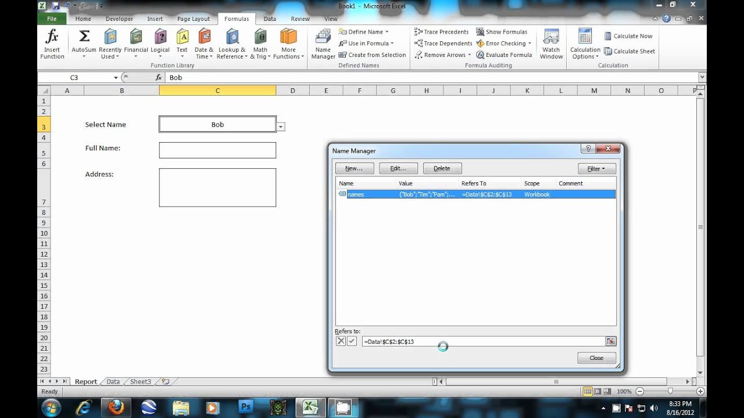Image resolution: width=744 pixels, height=418 pixels.
Task: Click Create from Selection
Action: tap(372, 55)
